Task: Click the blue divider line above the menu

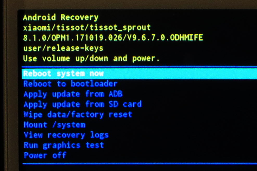Action: tap(139, 67)
